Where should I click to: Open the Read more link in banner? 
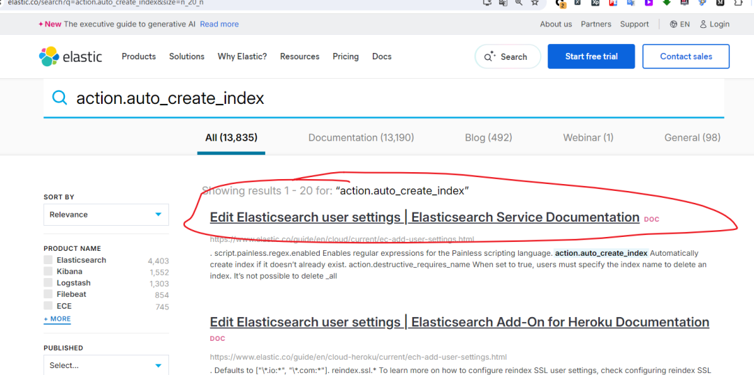point(219,24)
